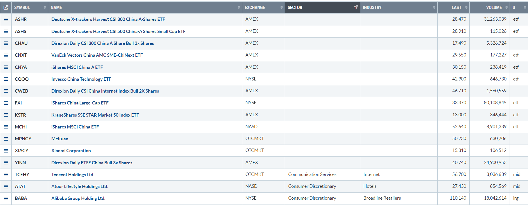
Task: Open Alibaba Group Holding Ltd. link
Action: pos(78,198)
